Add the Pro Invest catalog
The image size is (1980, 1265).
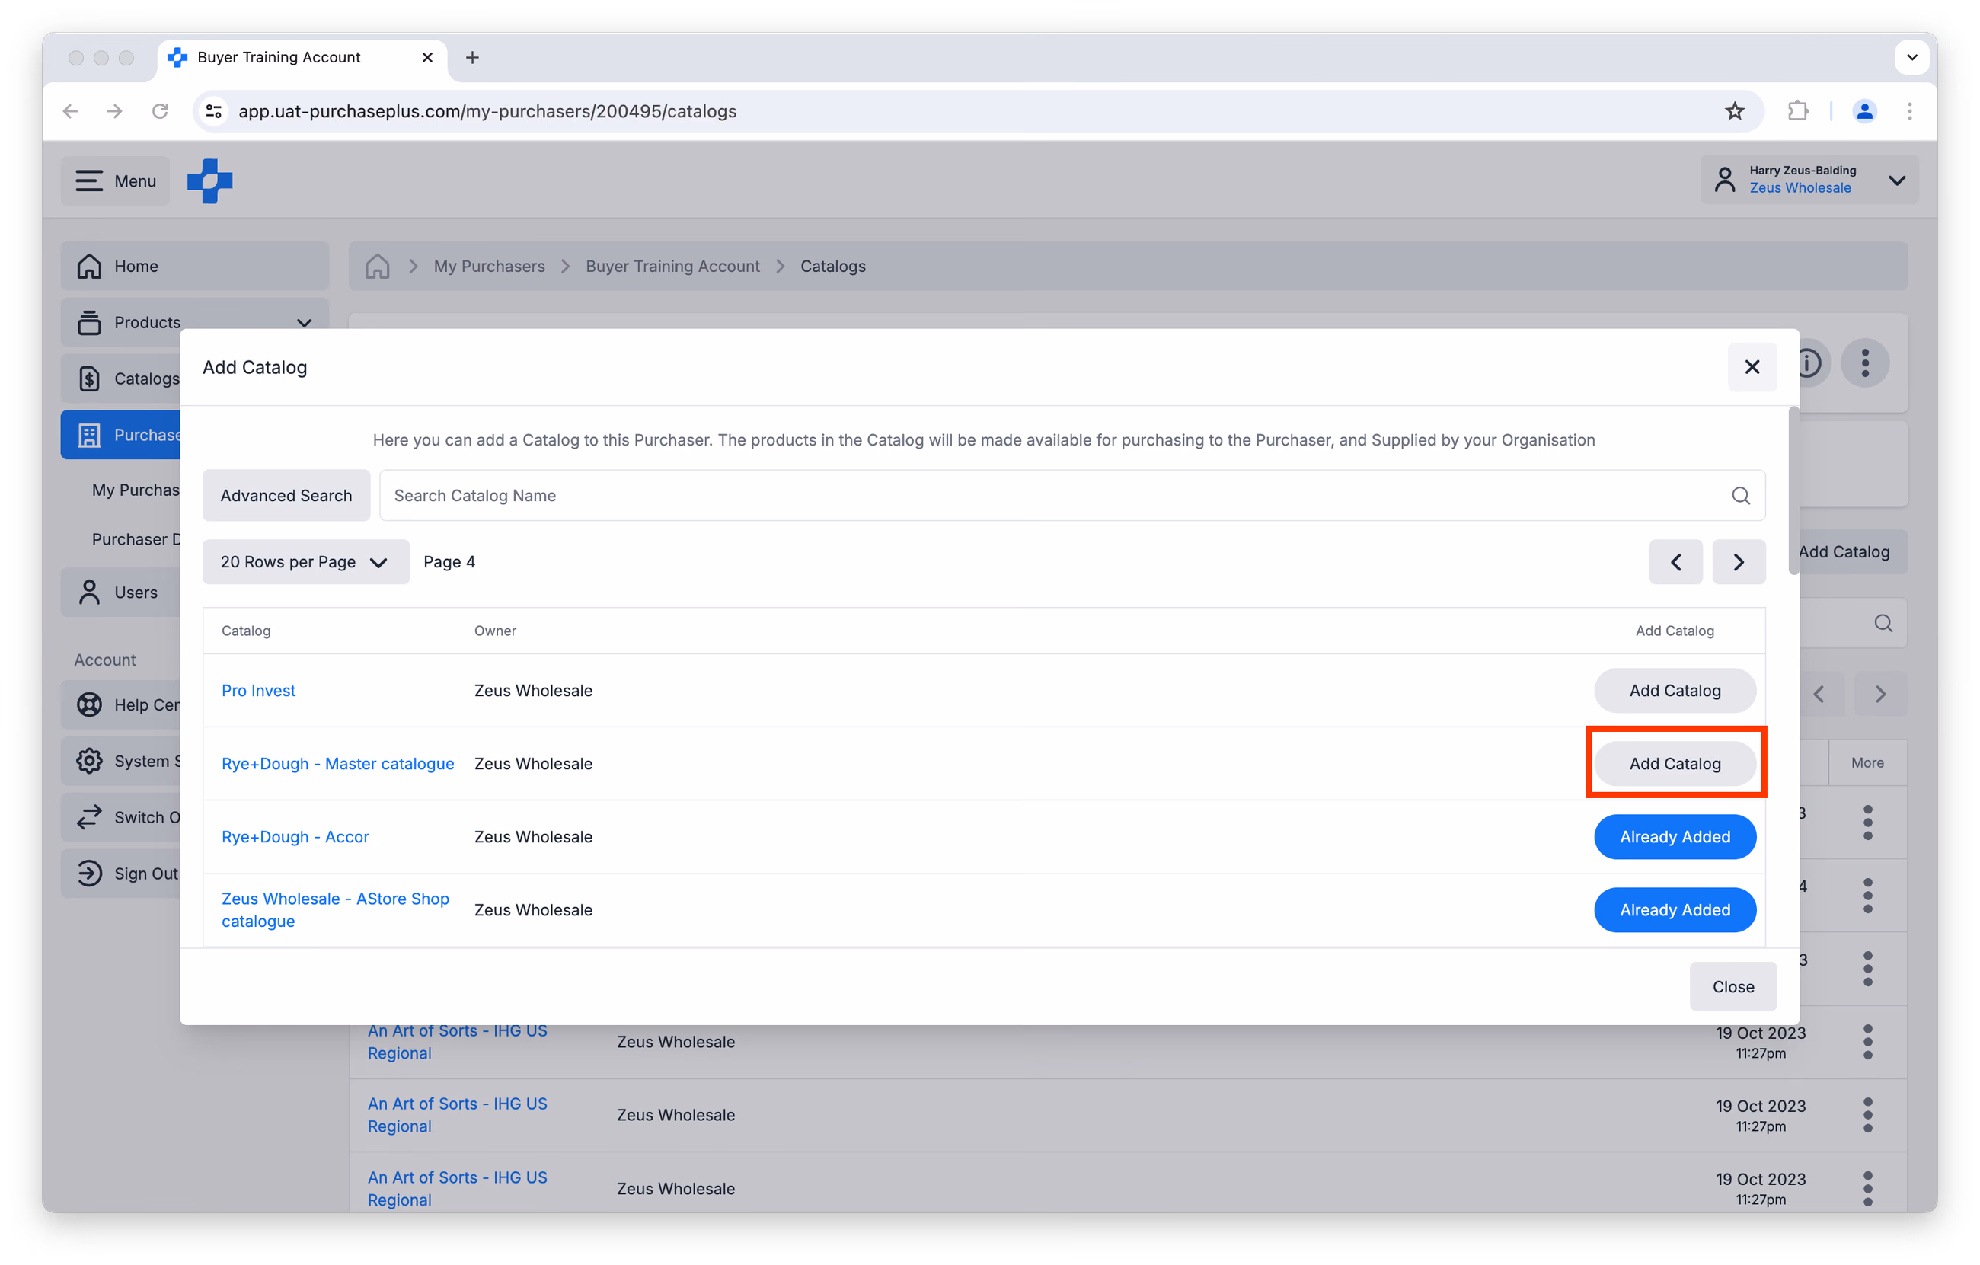point(1675,691)
